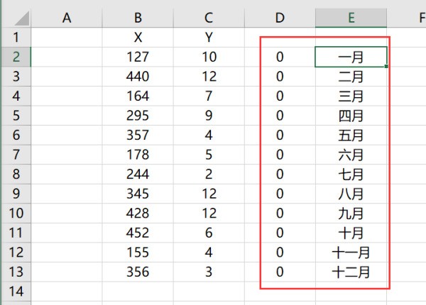Viewport: 426px width, 305px height.
Task: Select row 7 header
Action: (x=16, y=154)
